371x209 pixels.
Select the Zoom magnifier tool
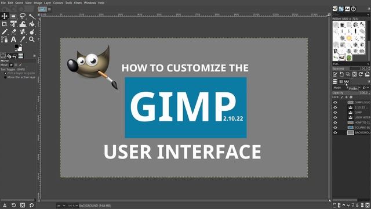pos(32,39)
